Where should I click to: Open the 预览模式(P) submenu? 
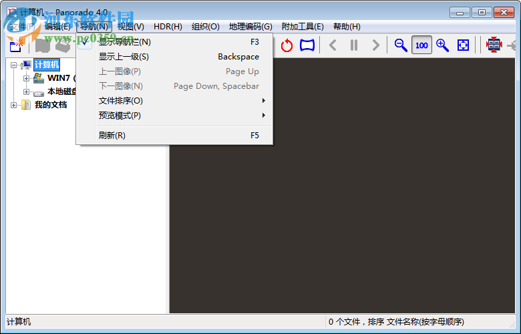point(175,116)
